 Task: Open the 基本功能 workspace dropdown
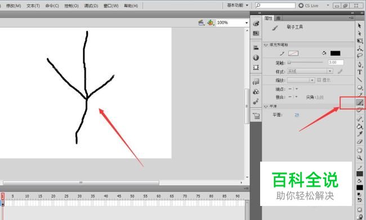(x=238, y=5)
